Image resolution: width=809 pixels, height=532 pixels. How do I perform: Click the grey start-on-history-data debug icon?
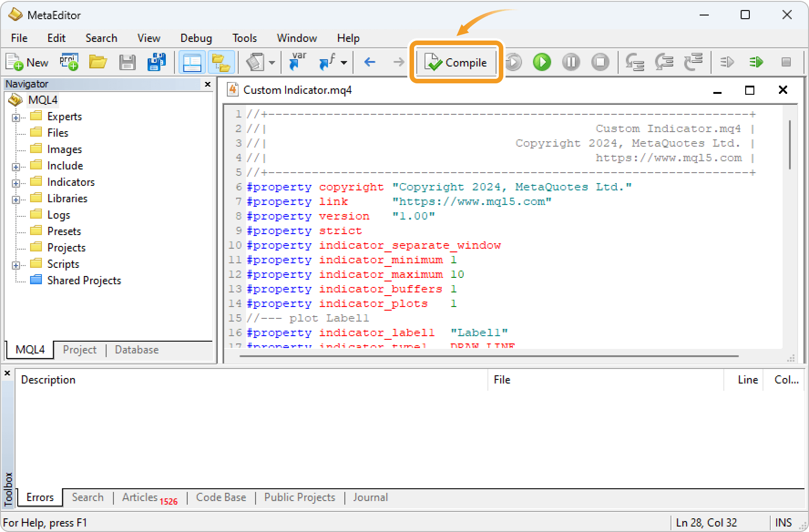tap(513, 62)
